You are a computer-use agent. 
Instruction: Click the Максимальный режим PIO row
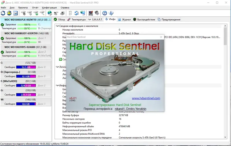click(139, 130)
